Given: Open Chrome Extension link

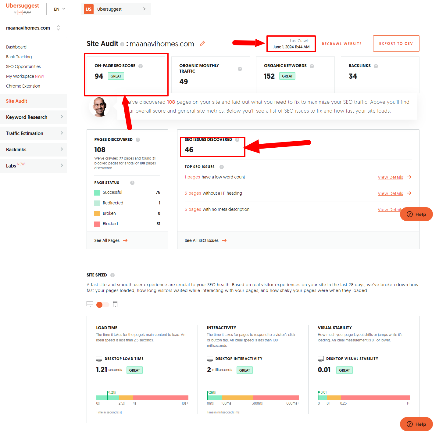Looking at the screenshot, I should (23, 86).
